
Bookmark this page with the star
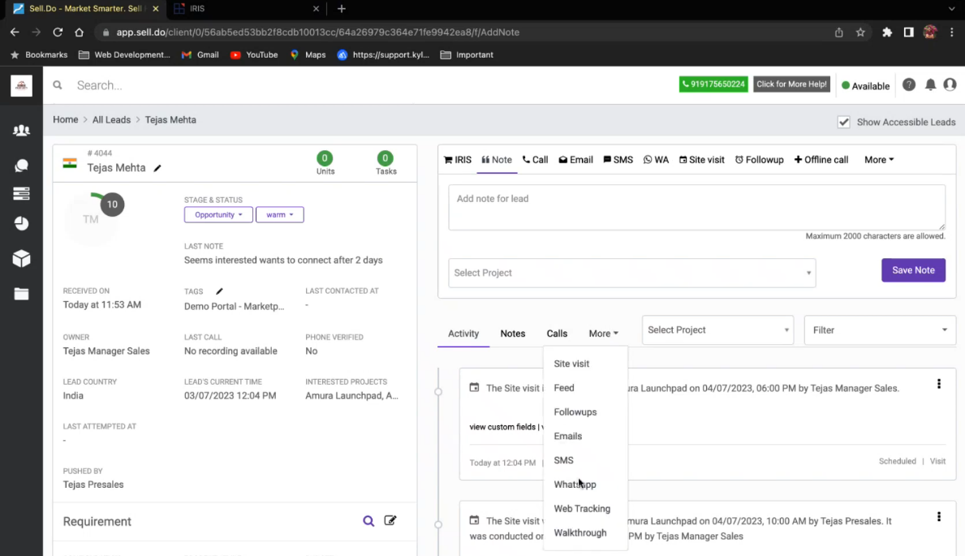(x=860, y=32)
